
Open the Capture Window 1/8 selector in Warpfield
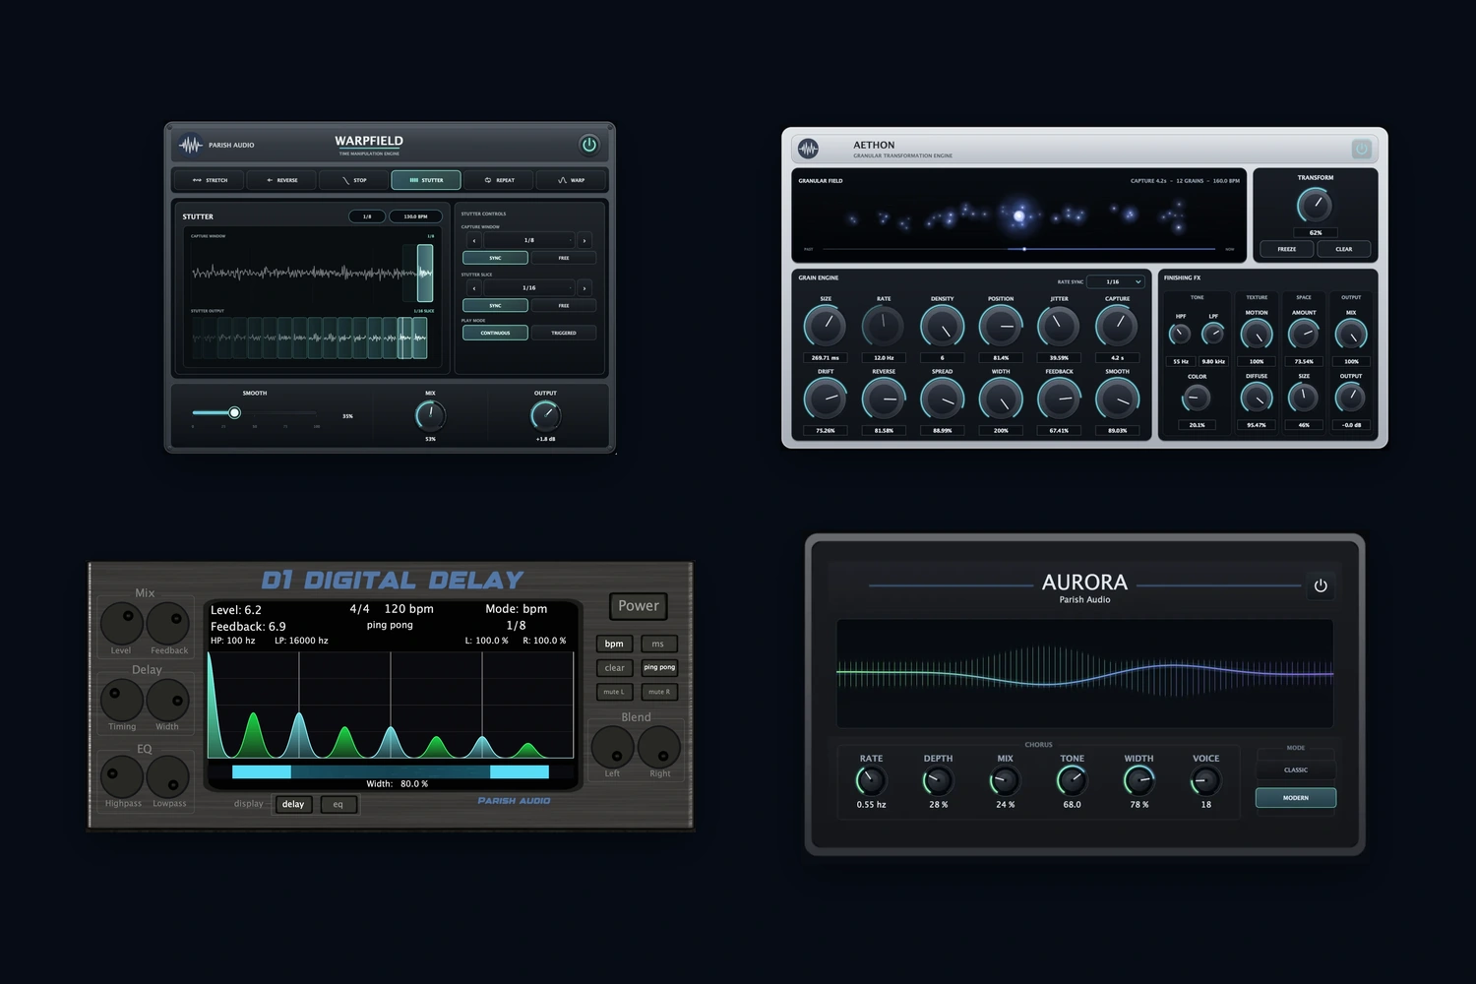528,240
